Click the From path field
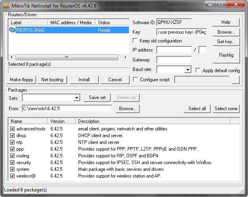Viewport: 248px width, 197px height. [67, 109]
